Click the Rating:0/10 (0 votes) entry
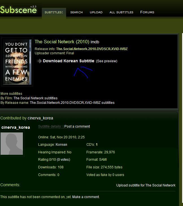The width and height of the screenshot is (183, 206). 54,160
